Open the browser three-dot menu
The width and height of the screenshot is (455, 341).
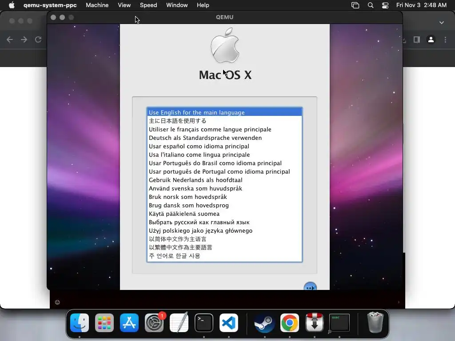[x=445, y=40]
